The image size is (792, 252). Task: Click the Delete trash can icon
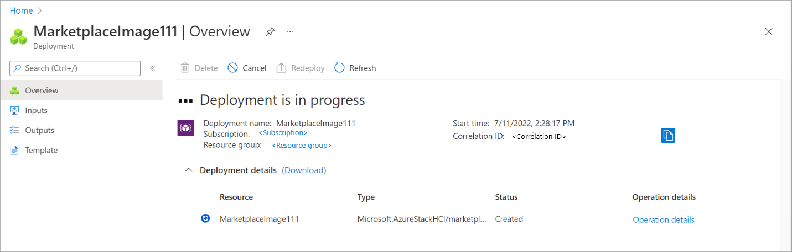coord(185,68)
